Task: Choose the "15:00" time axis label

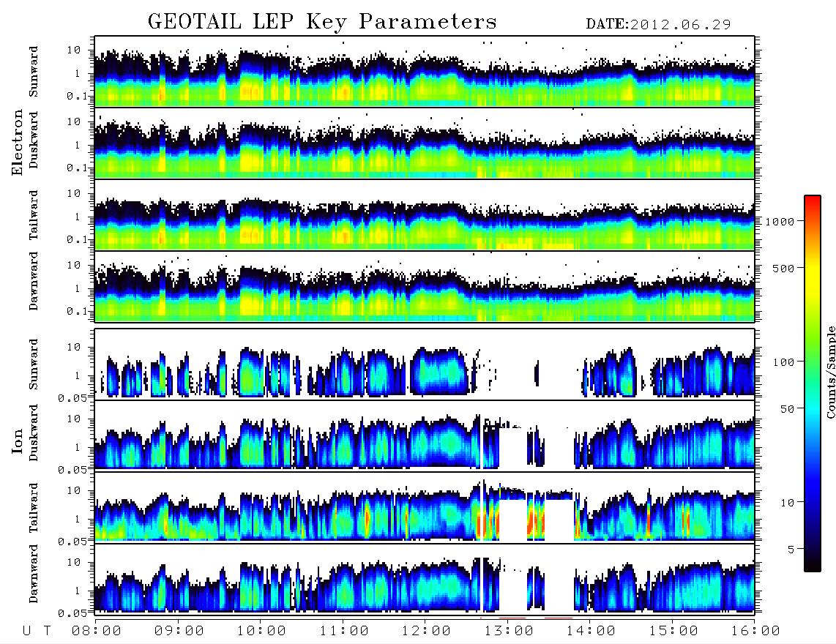Action: coord(673,631)
